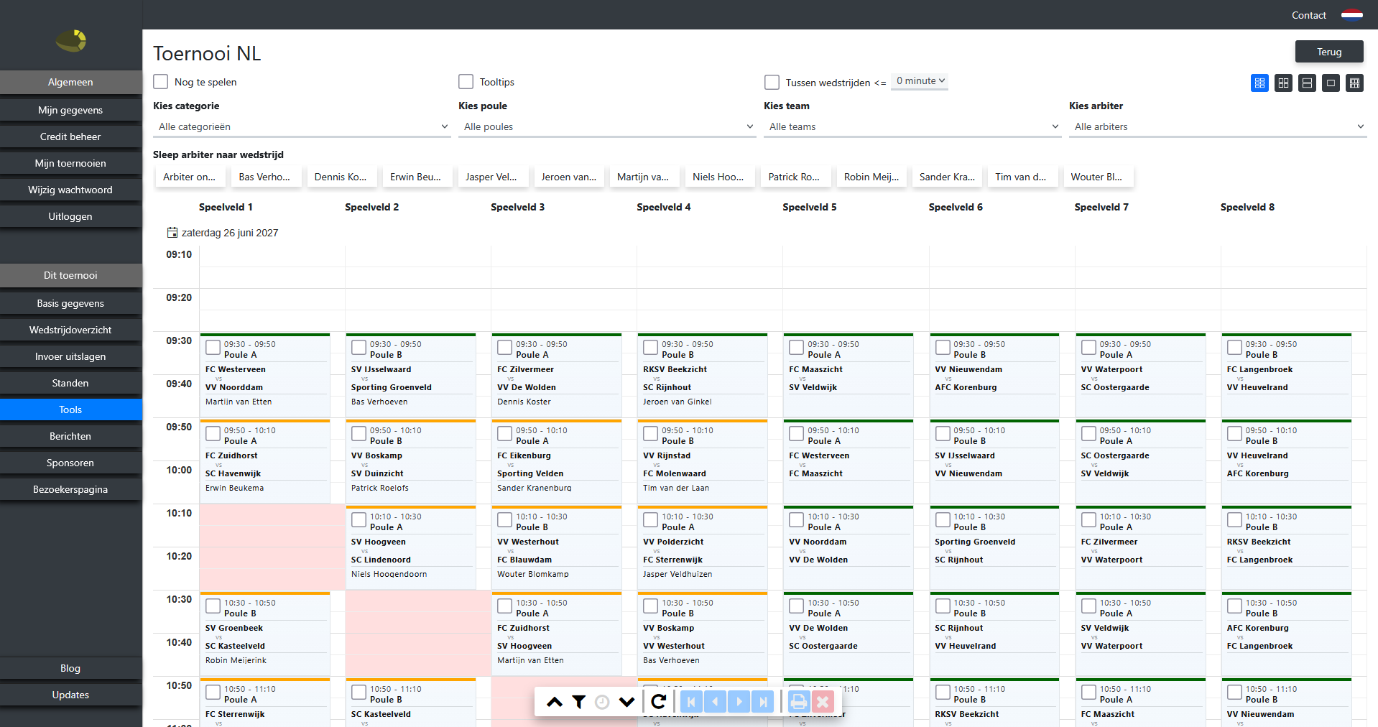Select the Robin Meij... arbiter chip
This screenshot has width=1378, height=727.
(x=871, y=177)
